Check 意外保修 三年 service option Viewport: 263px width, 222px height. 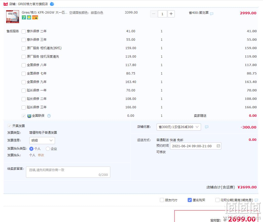24,40
